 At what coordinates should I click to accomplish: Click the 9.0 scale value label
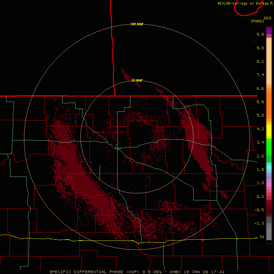pyautogui.click(x=260, y=48)
